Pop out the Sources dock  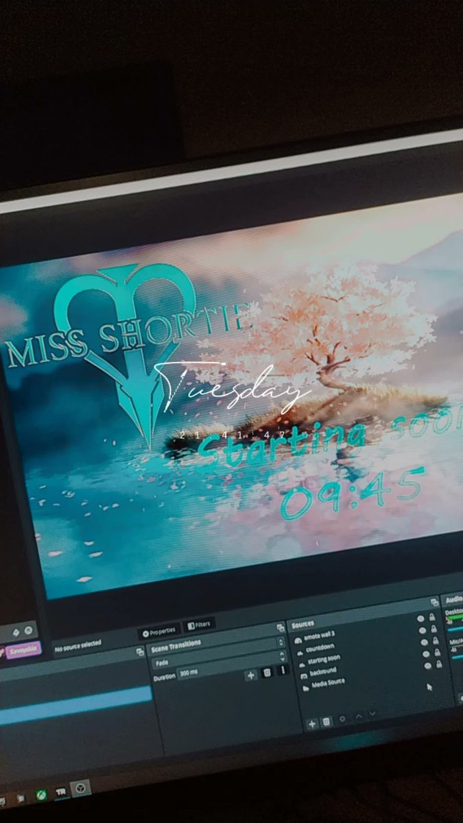[434, 602]
